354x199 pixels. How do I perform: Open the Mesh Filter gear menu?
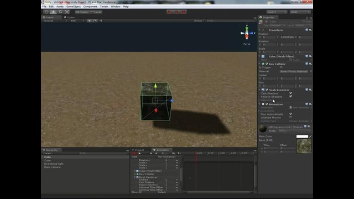click(x=310, y=56)
